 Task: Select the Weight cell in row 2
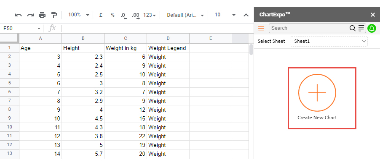pyautogui.click(x=168, y=57)
